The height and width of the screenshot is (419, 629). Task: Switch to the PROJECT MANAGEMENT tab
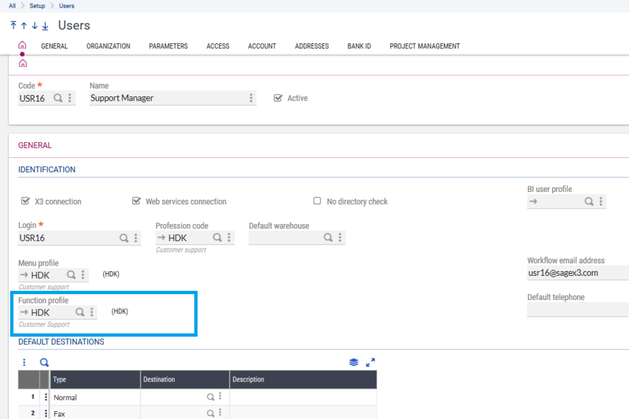[x=425, y=46]
